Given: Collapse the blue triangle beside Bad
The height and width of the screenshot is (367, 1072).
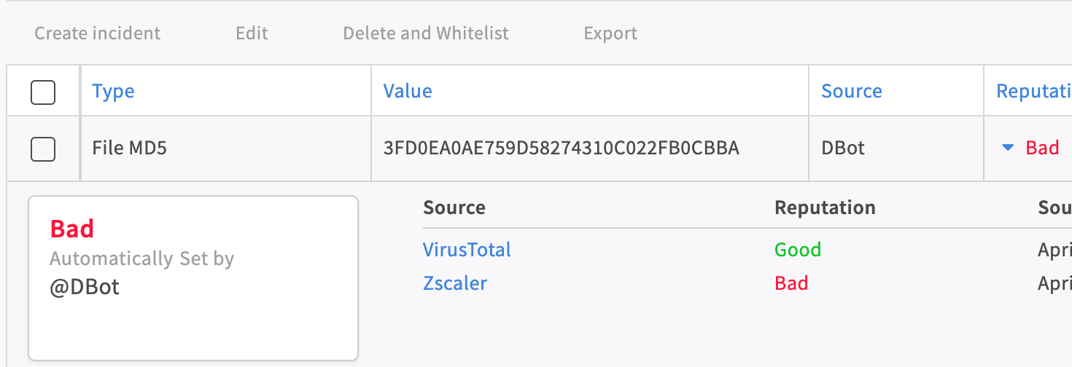Looking at the screenshot, I should [x=1008, y=148].
